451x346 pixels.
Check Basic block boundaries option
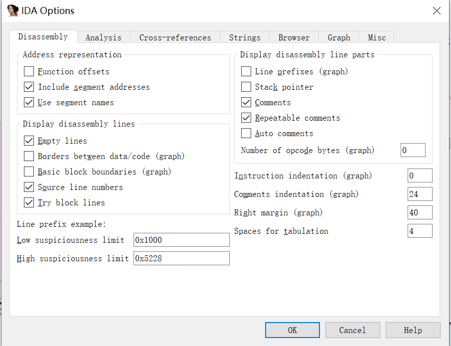[29, 172]
